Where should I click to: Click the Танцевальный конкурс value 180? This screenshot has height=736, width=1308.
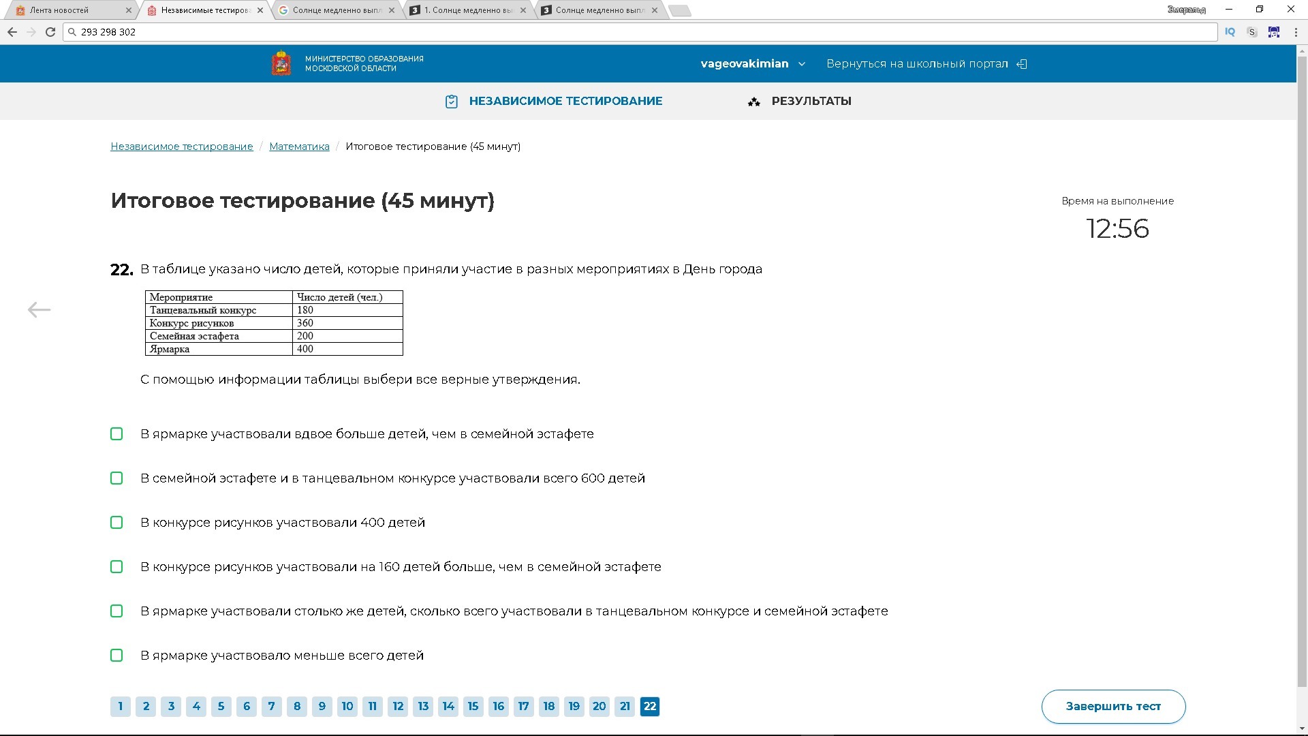[347, 310]
